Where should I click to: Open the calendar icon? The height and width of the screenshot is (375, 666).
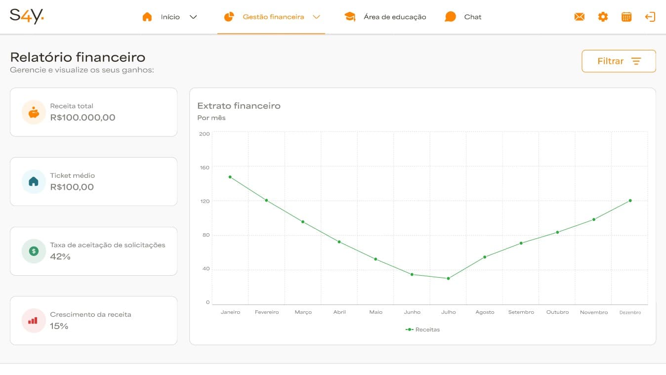(x=626, y=17)
